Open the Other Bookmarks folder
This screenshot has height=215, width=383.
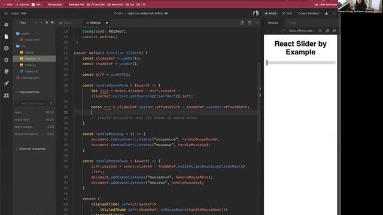click(326, 5)
